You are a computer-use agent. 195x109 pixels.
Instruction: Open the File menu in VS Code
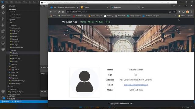pyautogui.click(x=7, y=2)
